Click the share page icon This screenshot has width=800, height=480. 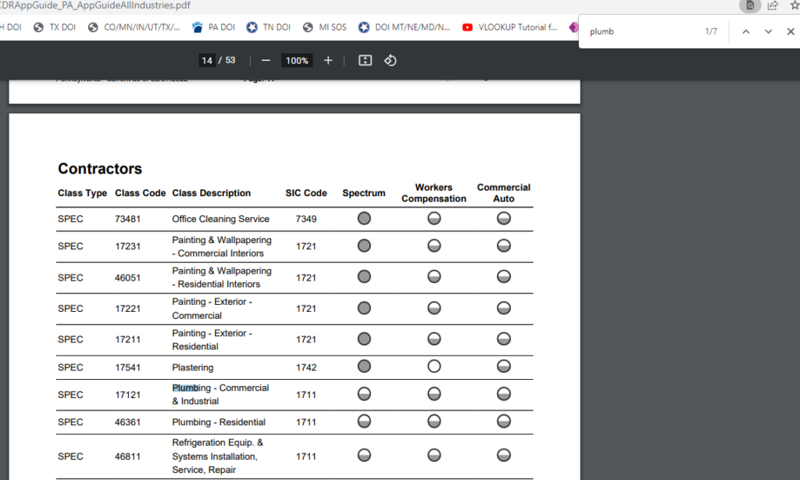click(773, 5)
